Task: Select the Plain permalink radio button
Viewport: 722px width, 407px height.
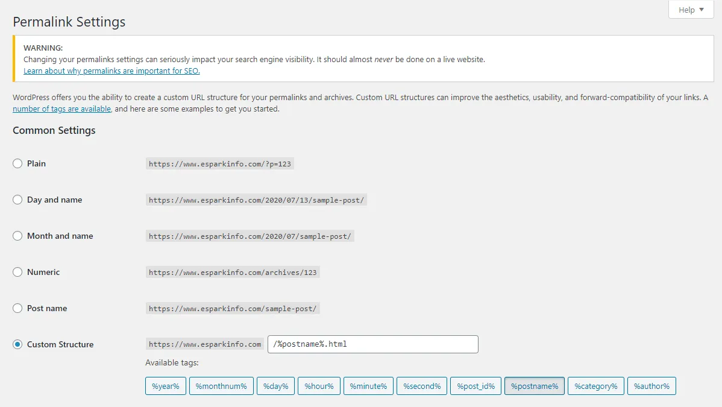Action: pyautogui.click(x=18, y=163)
